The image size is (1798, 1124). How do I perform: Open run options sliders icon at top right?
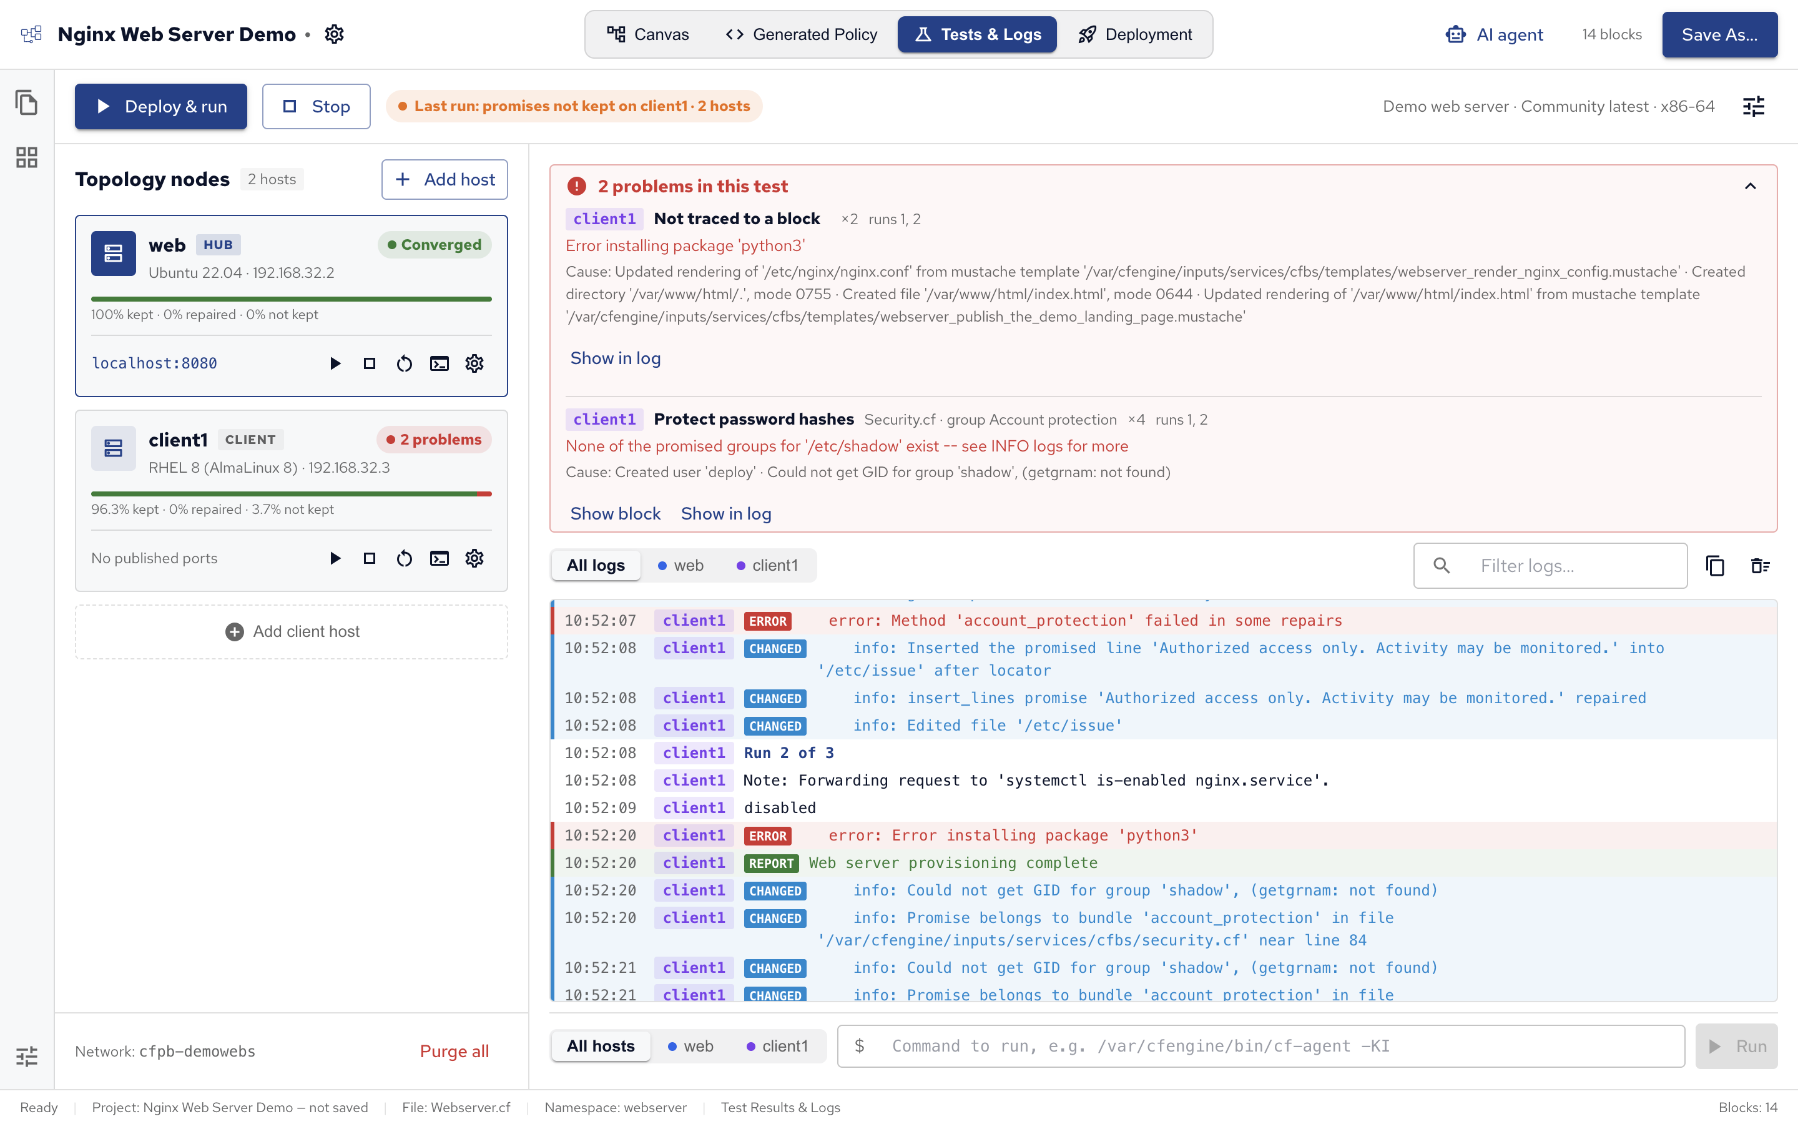[x=1754, y=106]
